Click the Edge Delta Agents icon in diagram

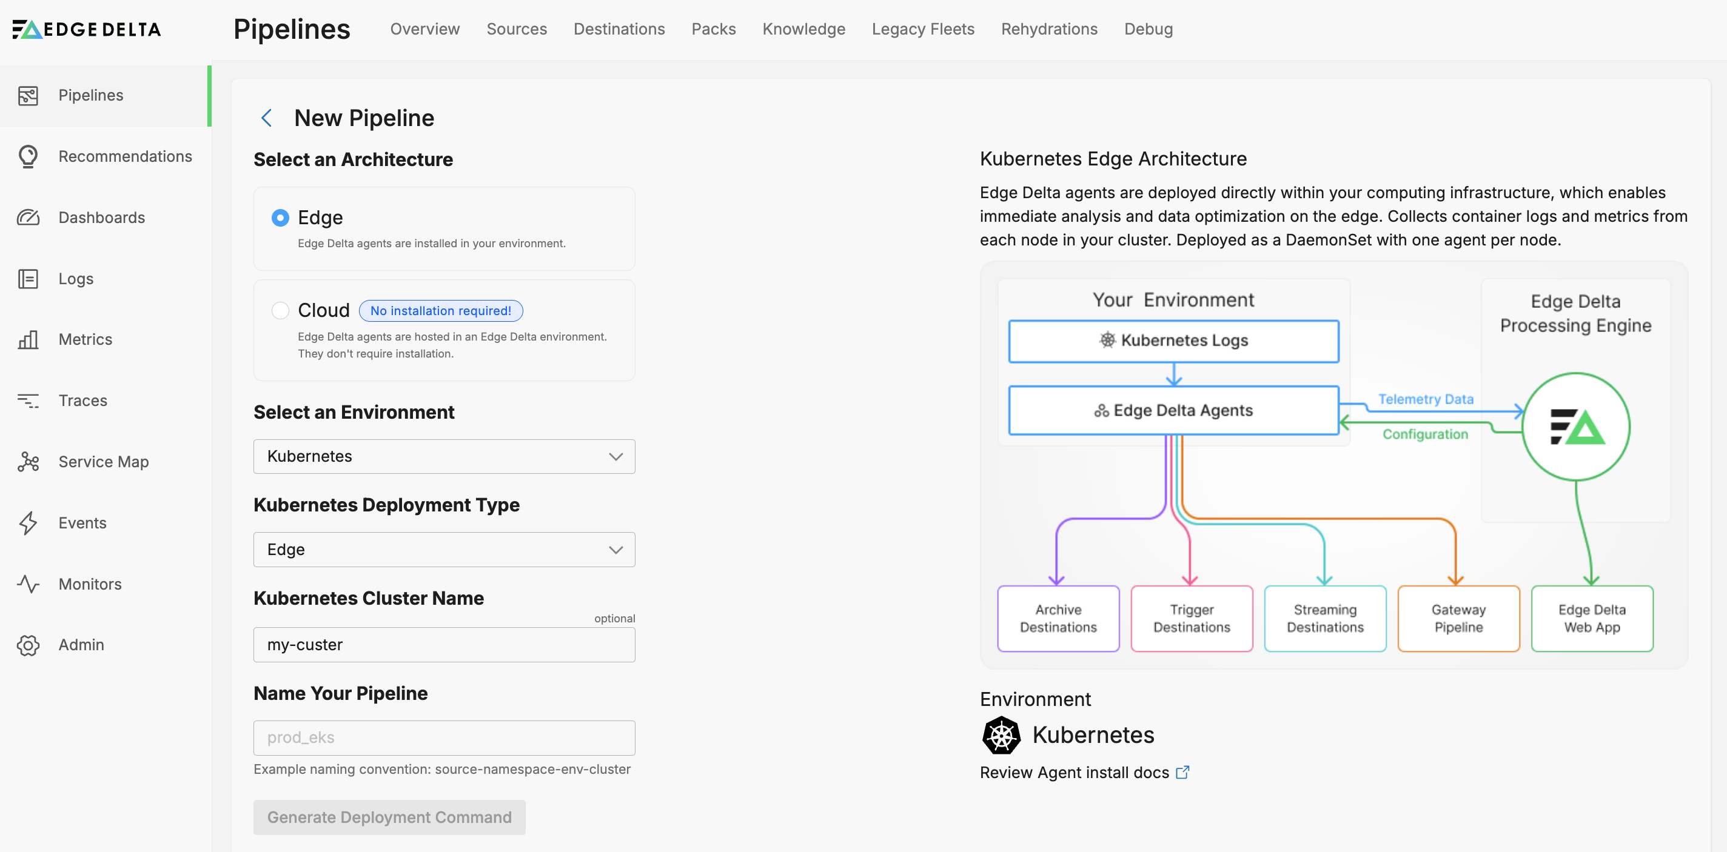pyautogui.click(x=1101, y=411)
